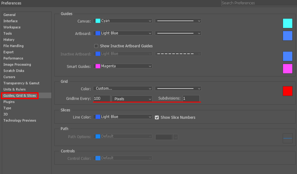Open Technology Previews category
This screenshot has height=174, width=297.
pyautogui.click(x=20, y=121)
